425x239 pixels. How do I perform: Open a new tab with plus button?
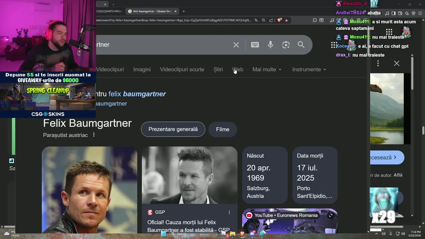click(x=184, y=11)
